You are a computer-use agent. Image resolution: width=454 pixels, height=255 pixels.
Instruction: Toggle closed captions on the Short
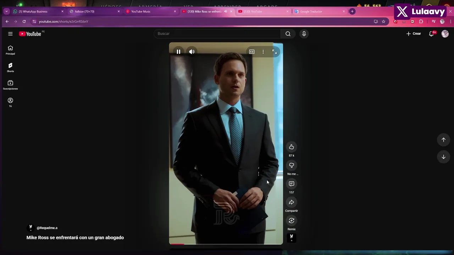click(252, 52)
